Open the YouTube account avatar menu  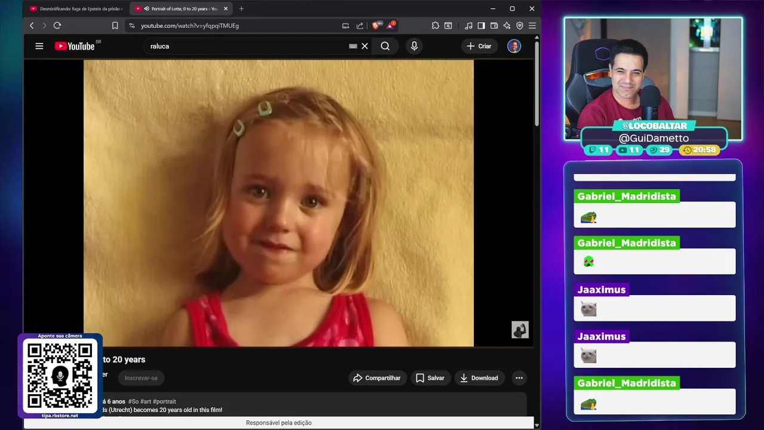pos(514,46)
